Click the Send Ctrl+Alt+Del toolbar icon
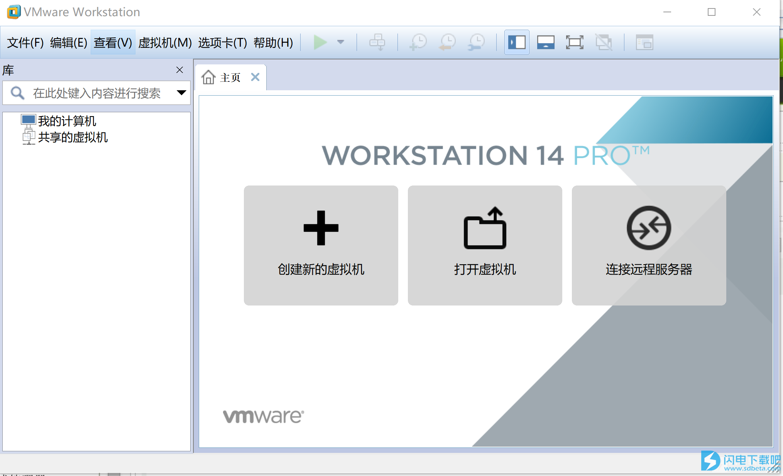Viewport: 783px width, 476px height. pos(377,42)
